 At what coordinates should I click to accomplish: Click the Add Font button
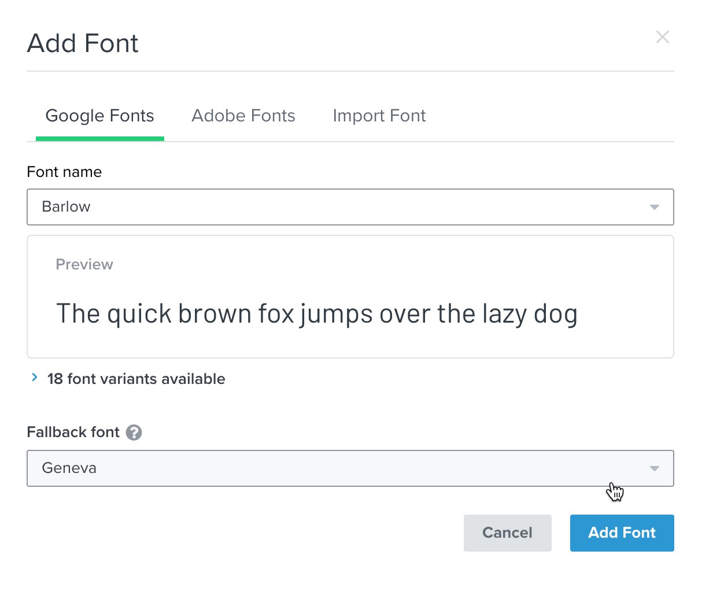click(x=622, y=533)
